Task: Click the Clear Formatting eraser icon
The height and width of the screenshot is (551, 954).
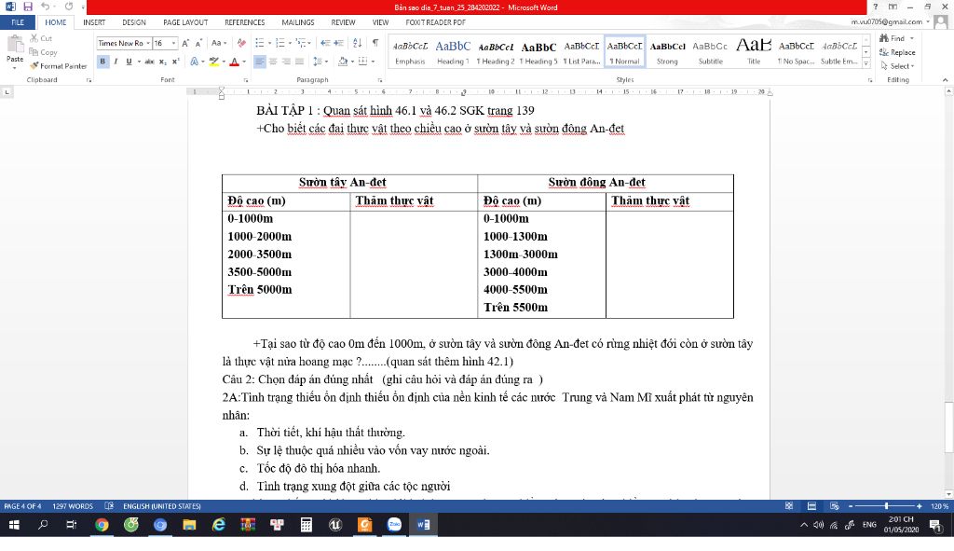Action: click(x=241, y=43)
